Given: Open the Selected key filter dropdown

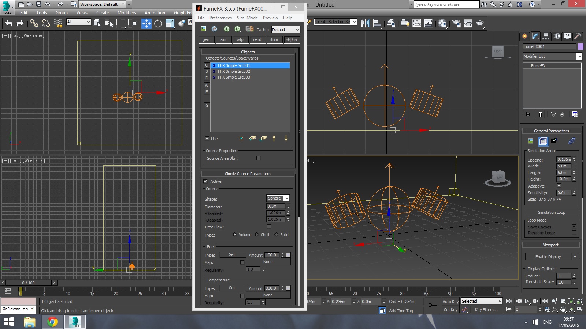Looking at the screenshot, I should (482, 301).
